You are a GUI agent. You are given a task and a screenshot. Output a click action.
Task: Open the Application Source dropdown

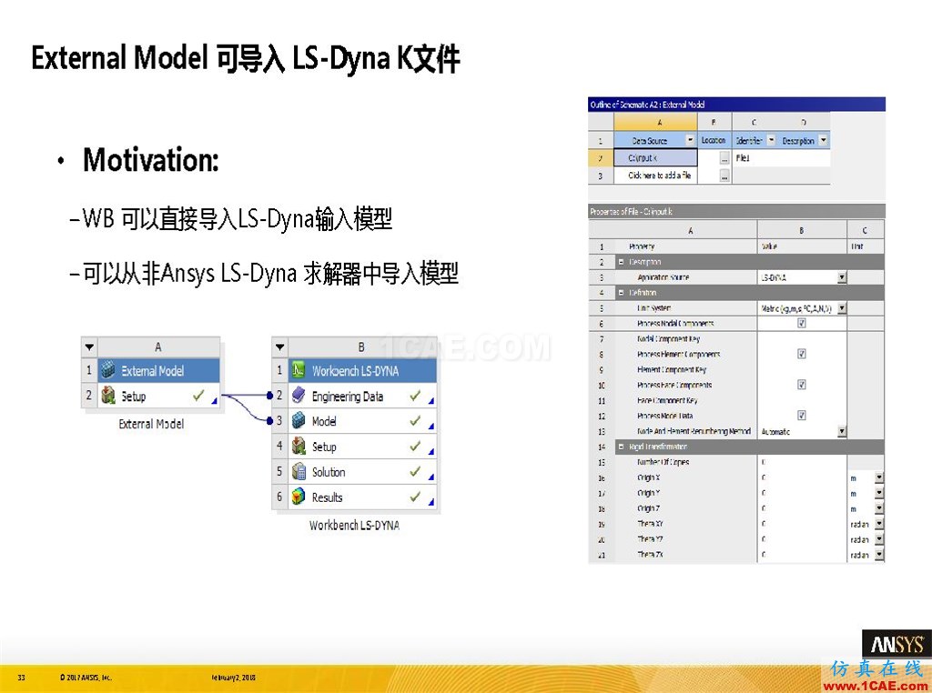click(x=842, y=277)
